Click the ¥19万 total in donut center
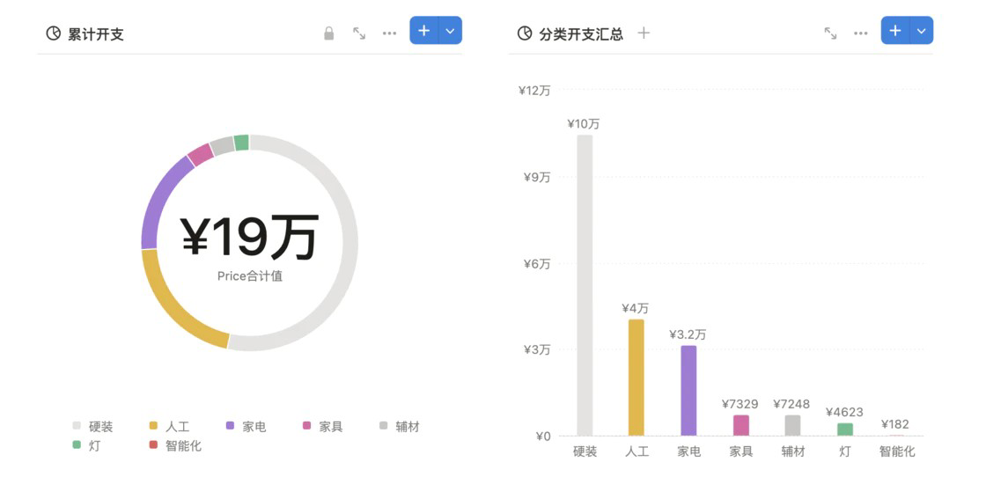Image resolution: width=986 pixels, height=499 pixels. [249, 238]
